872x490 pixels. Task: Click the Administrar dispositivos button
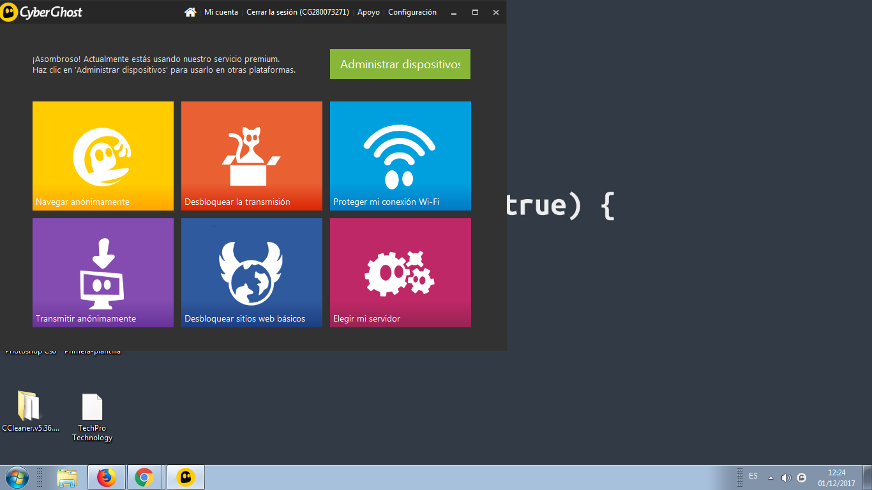[x=400, y=64]
